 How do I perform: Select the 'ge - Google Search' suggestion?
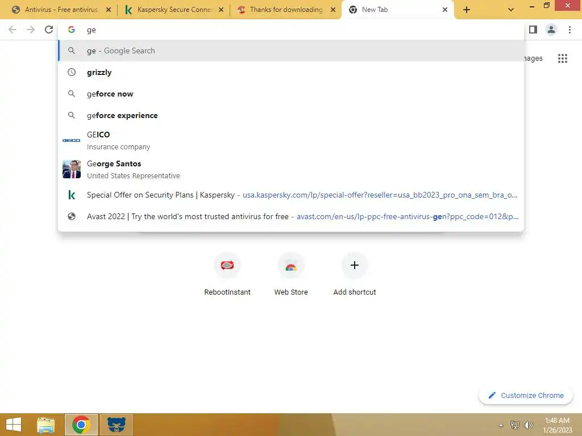(x=292, y=51)
